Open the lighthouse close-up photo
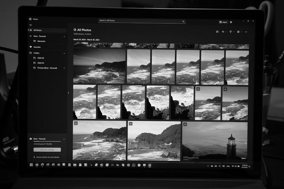Screen dimensions: 284x189 [215, 141]
